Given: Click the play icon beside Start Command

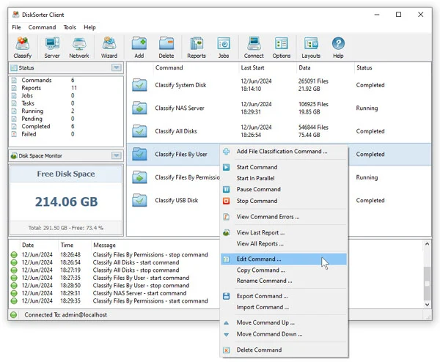Looking at the screenshot, I should (x=226, y=167).
